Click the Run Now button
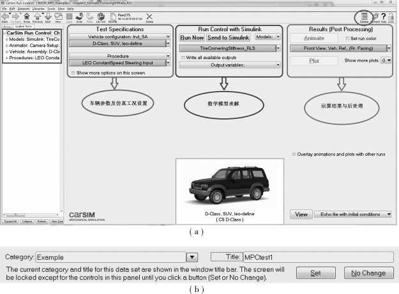Image resolution: width=399 pixels, height=294 pixels. coord(192,38)
